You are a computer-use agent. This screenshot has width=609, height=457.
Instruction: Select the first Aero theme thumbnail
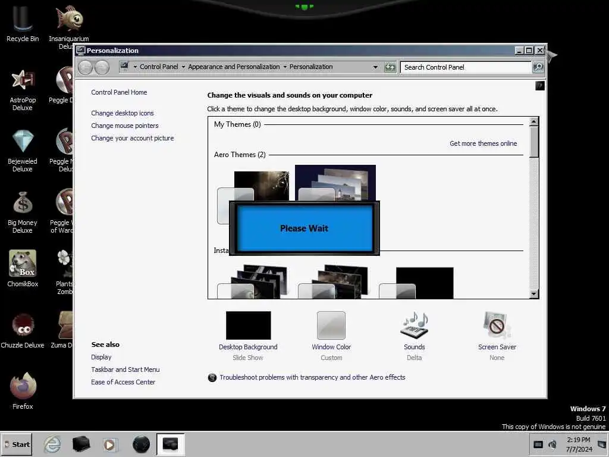(253, 186)
